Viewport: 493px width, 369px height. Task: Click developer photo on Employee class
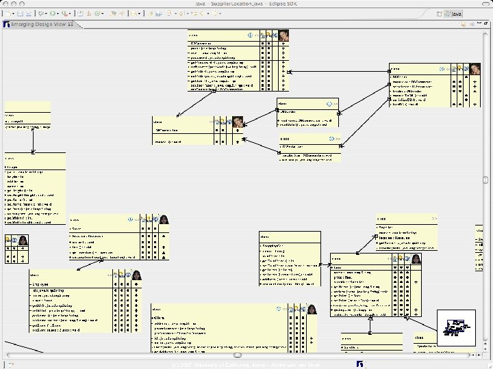click(136, 275)
